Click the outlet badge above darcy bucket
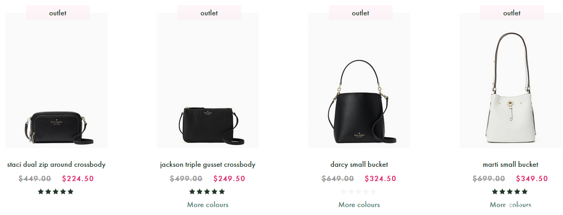 pyautogui.click(x=361, y=13)
